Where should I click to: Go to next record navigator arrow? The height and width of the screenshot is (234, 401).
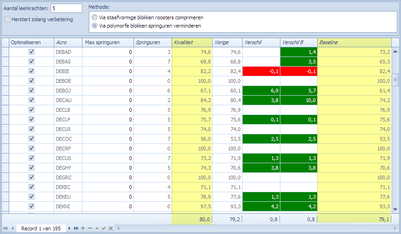pos(70,228)
